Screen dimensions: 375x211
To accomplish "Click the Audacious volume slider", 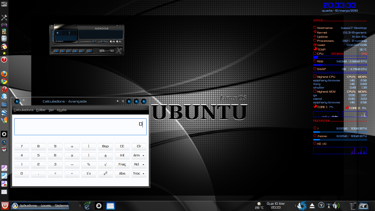I will click(88, 41).
